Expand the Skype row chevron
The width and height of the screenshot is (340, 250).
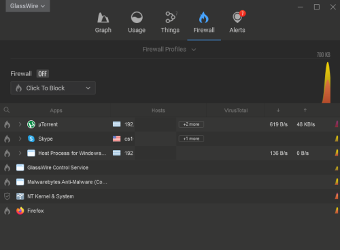tap(20, 139)
